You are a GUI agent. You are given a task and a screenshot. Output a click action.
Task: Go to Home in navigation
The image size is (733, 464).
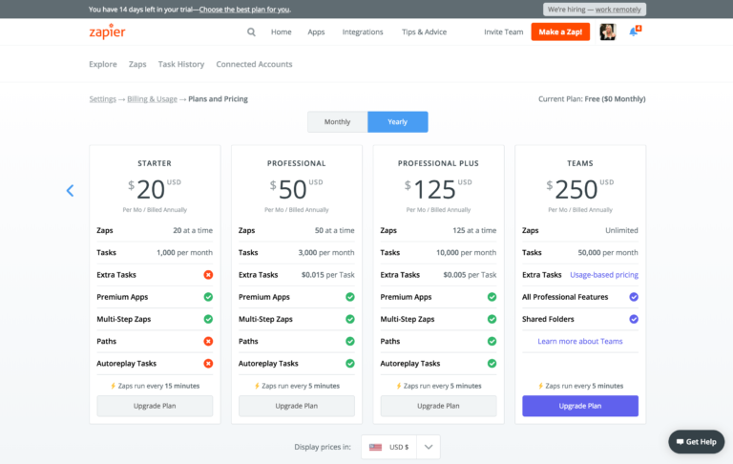[281, 32]
